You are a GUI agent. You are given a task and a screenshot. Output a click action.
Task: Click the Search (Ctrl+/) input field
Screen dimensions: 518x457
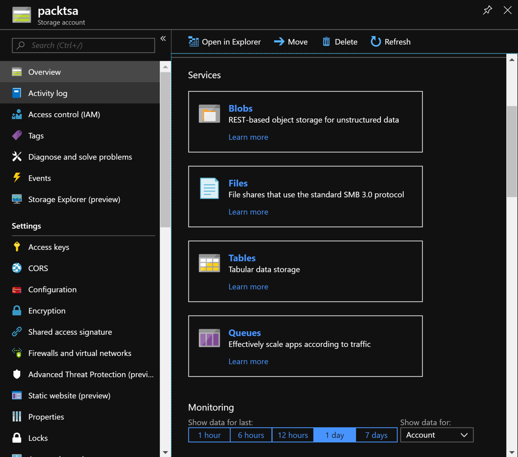pos(83,45)
